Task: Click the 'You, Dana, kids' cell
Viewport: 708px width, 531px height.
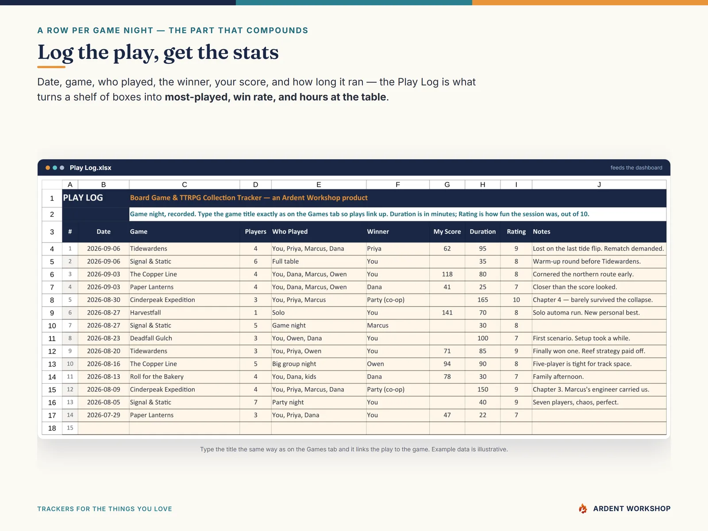Action: coord(319,377)
